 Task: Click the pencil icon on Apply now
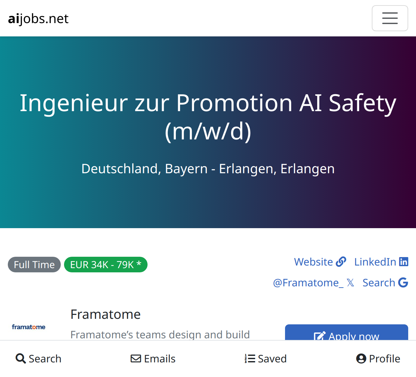point(319,336)
